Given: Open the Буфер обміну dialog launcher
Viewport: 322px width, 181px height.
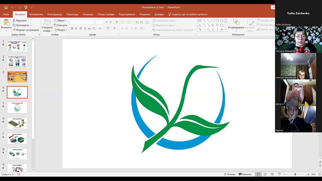Looking at the screenshot, I should [39, 35].
